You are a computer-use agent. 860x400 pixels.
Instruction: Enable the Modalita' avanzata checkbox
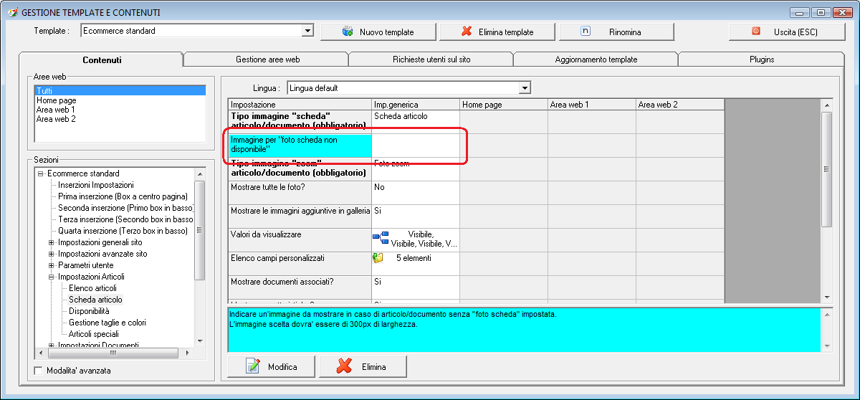(38, 371)
